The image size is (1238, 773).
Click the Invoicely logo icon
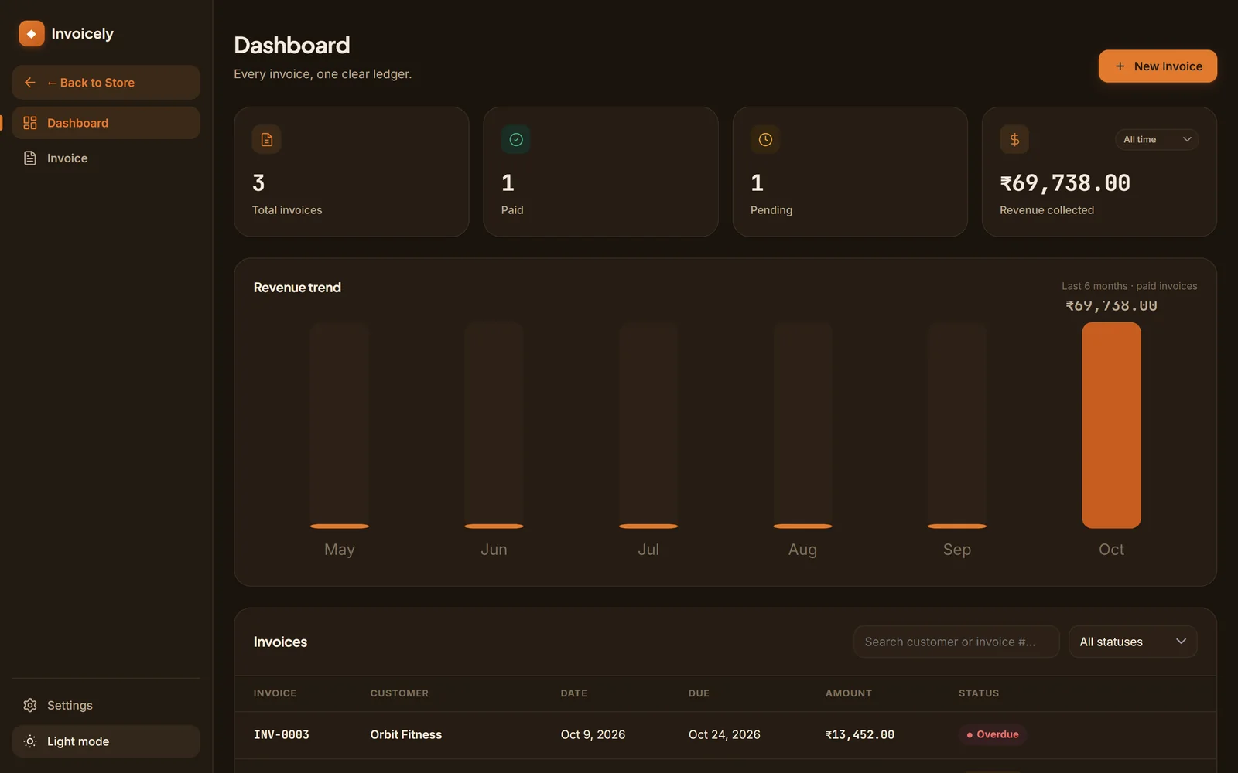pos(32,33)
